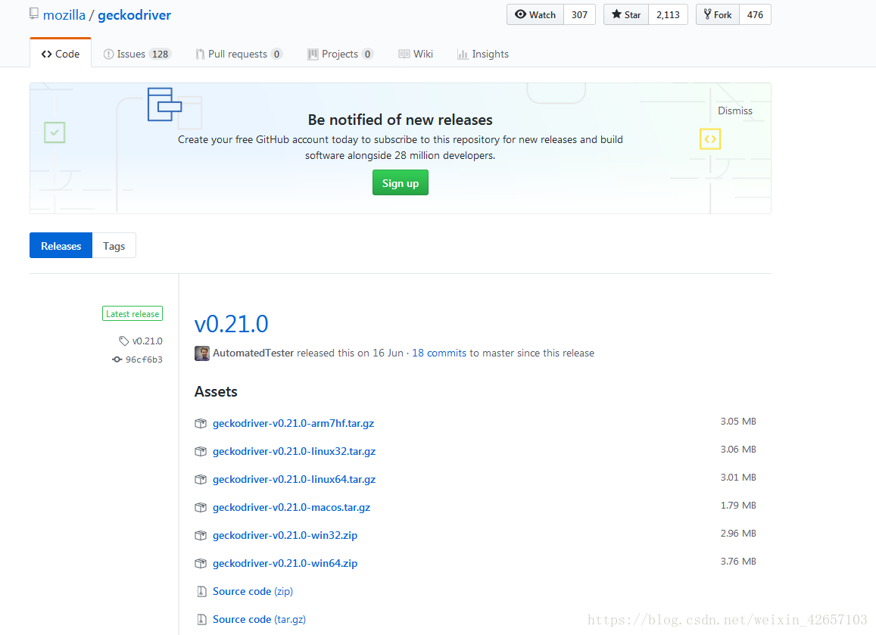Image resolution: width=876 pixels, height=635 pixels.
Task: Click the commit icon next to 96cf6b3
Action: tap(117, 359)
